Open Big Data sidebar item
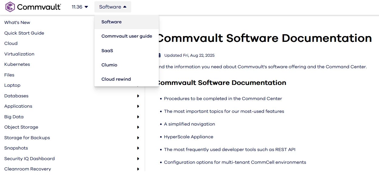The image size is (379, 178). (14, 117)
